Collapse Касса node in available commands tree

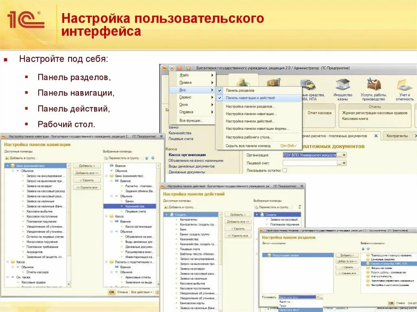(x=8, y=262)
